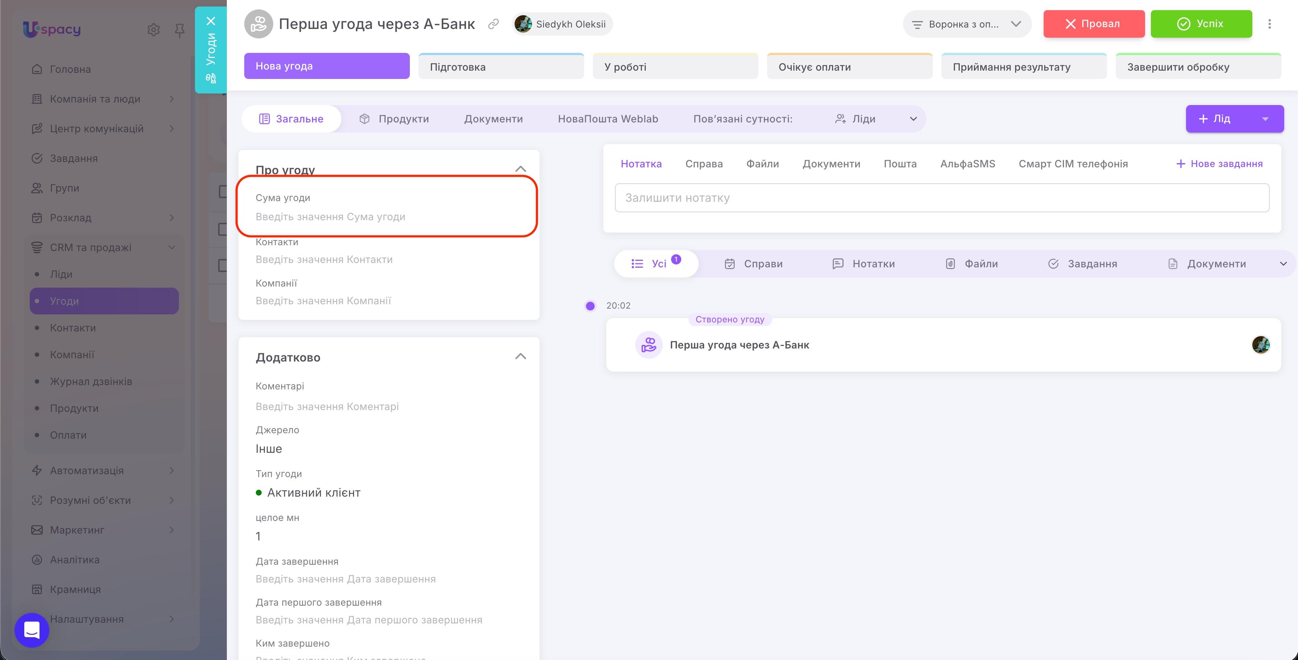Open Головна in the sidebar
The image size is (1298, 660).
[70, 69]
